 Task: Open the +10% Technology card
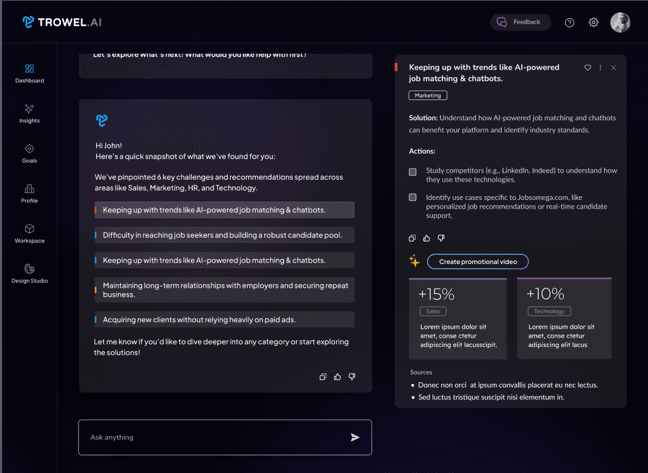click(564, 318)
